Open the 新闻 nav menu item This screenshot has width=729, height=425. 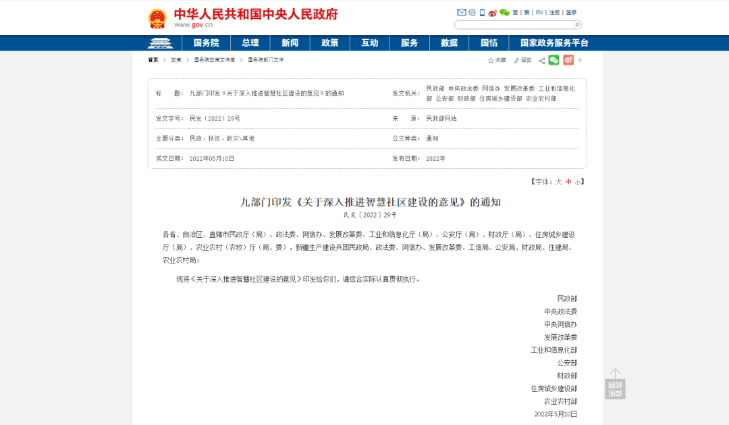(x=290, y=43)
